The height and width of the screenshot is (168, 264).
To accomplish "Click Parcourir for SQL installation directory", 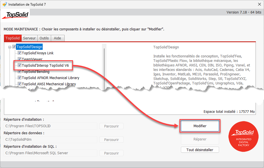I will coord(111,153).
